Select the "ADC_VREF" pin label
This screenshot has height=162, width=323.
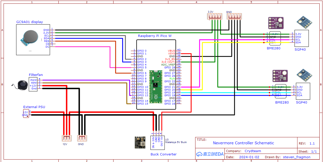[168, 65]
